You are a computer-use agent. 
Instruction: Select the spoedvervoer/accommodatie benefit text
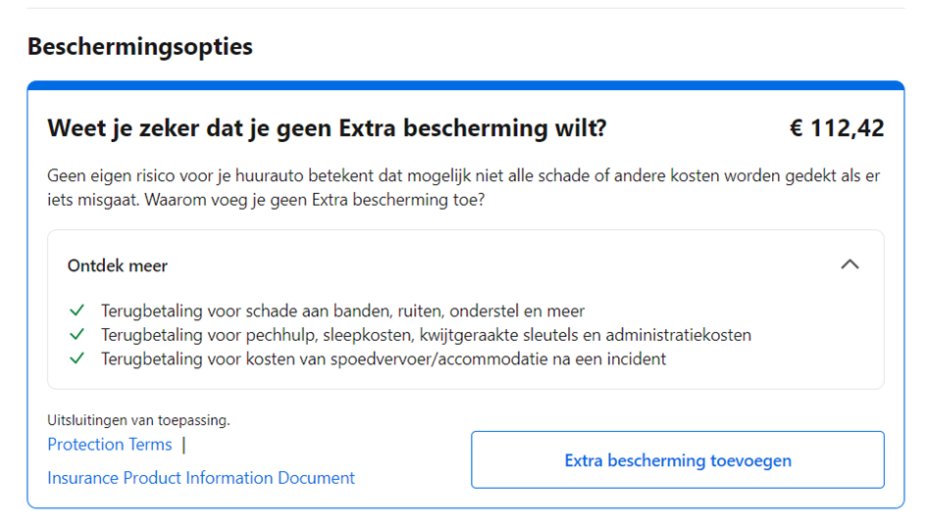[384, 358]
